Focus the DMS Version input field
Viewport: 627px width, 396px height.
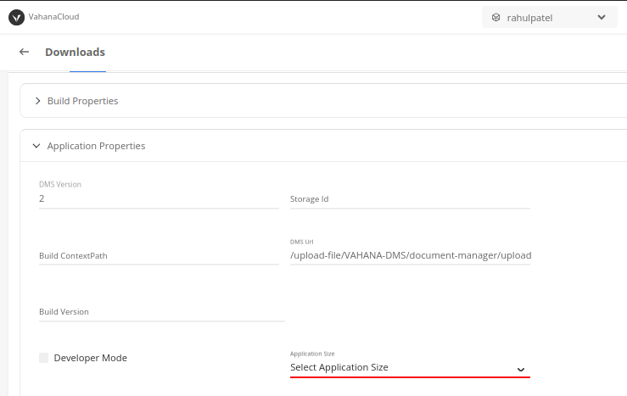[x=159, y=198]
